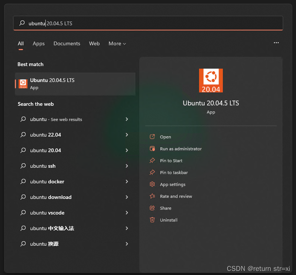Click the large Ubuntu 20.04 app logo
This screenshot has height=275, width=296.
point(211,81)
